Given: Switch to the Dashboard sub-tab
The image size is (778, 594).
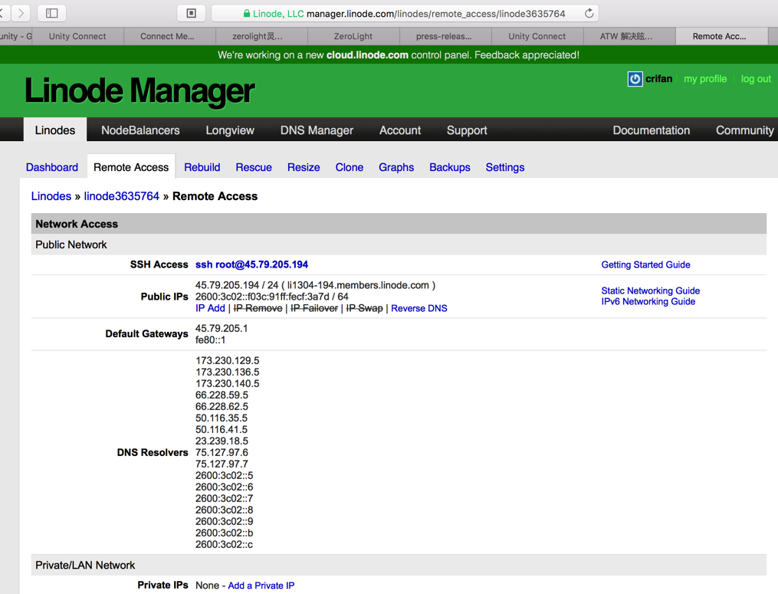Looking at the screenshot, I should pos(51,167).
